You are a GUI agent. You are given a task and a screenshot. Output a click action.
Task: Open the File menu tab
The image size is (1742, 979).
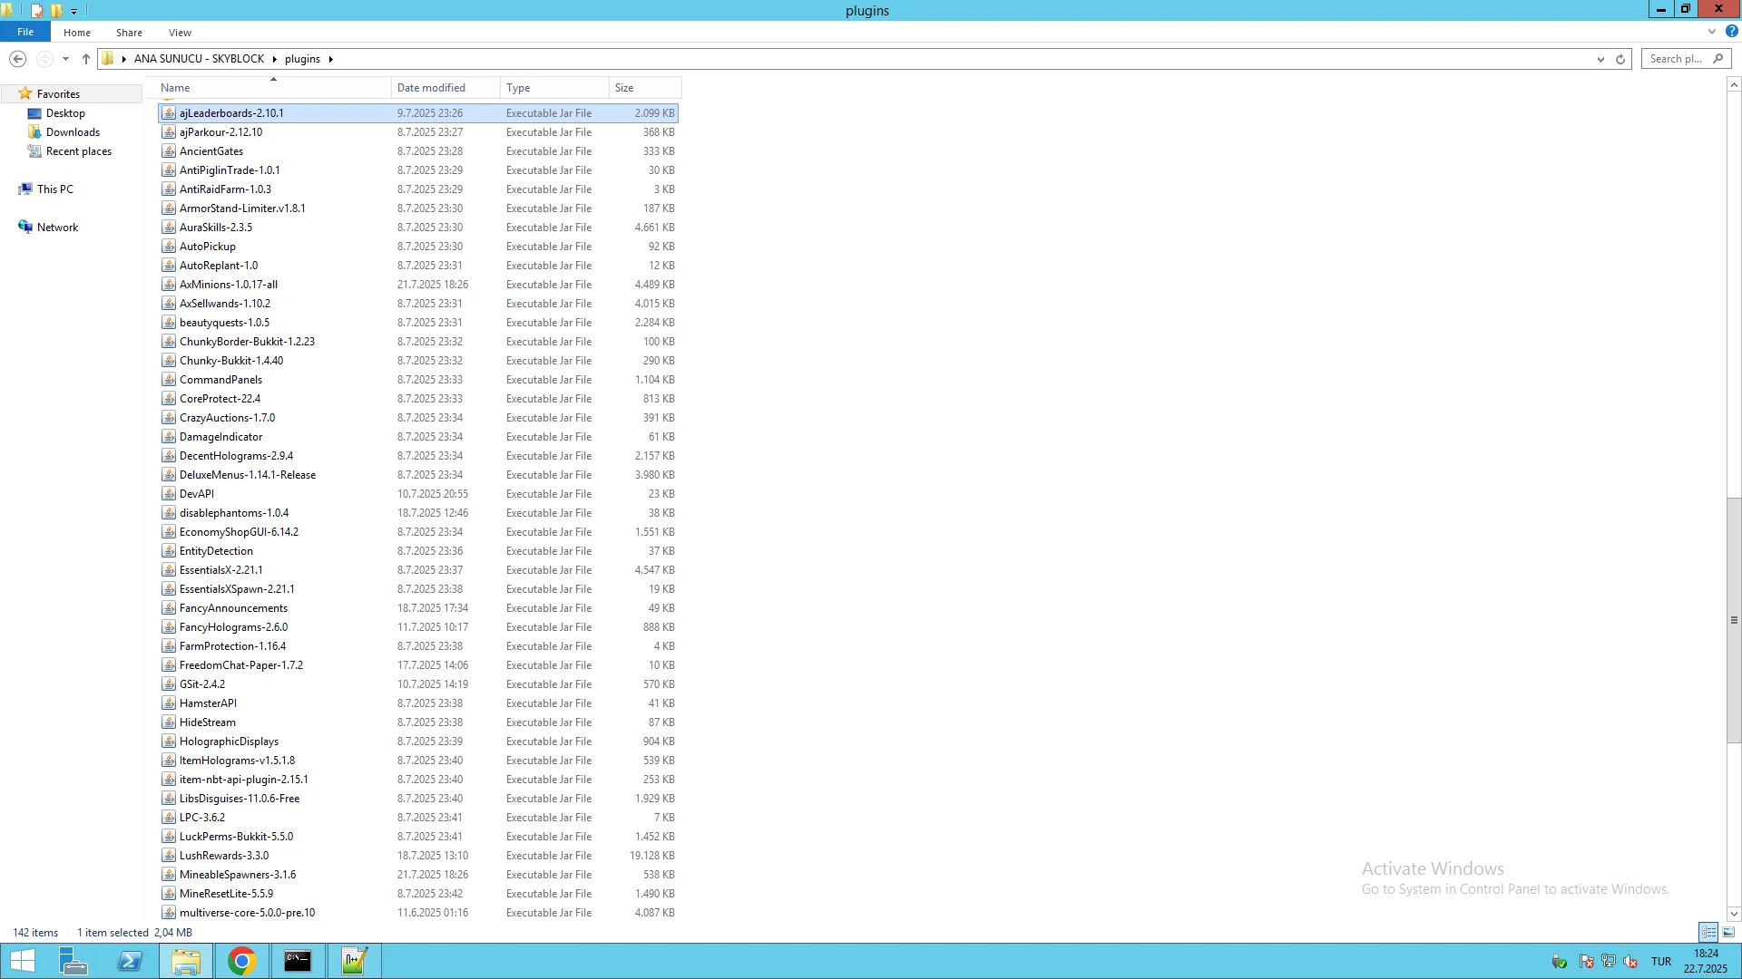point(25,32)
